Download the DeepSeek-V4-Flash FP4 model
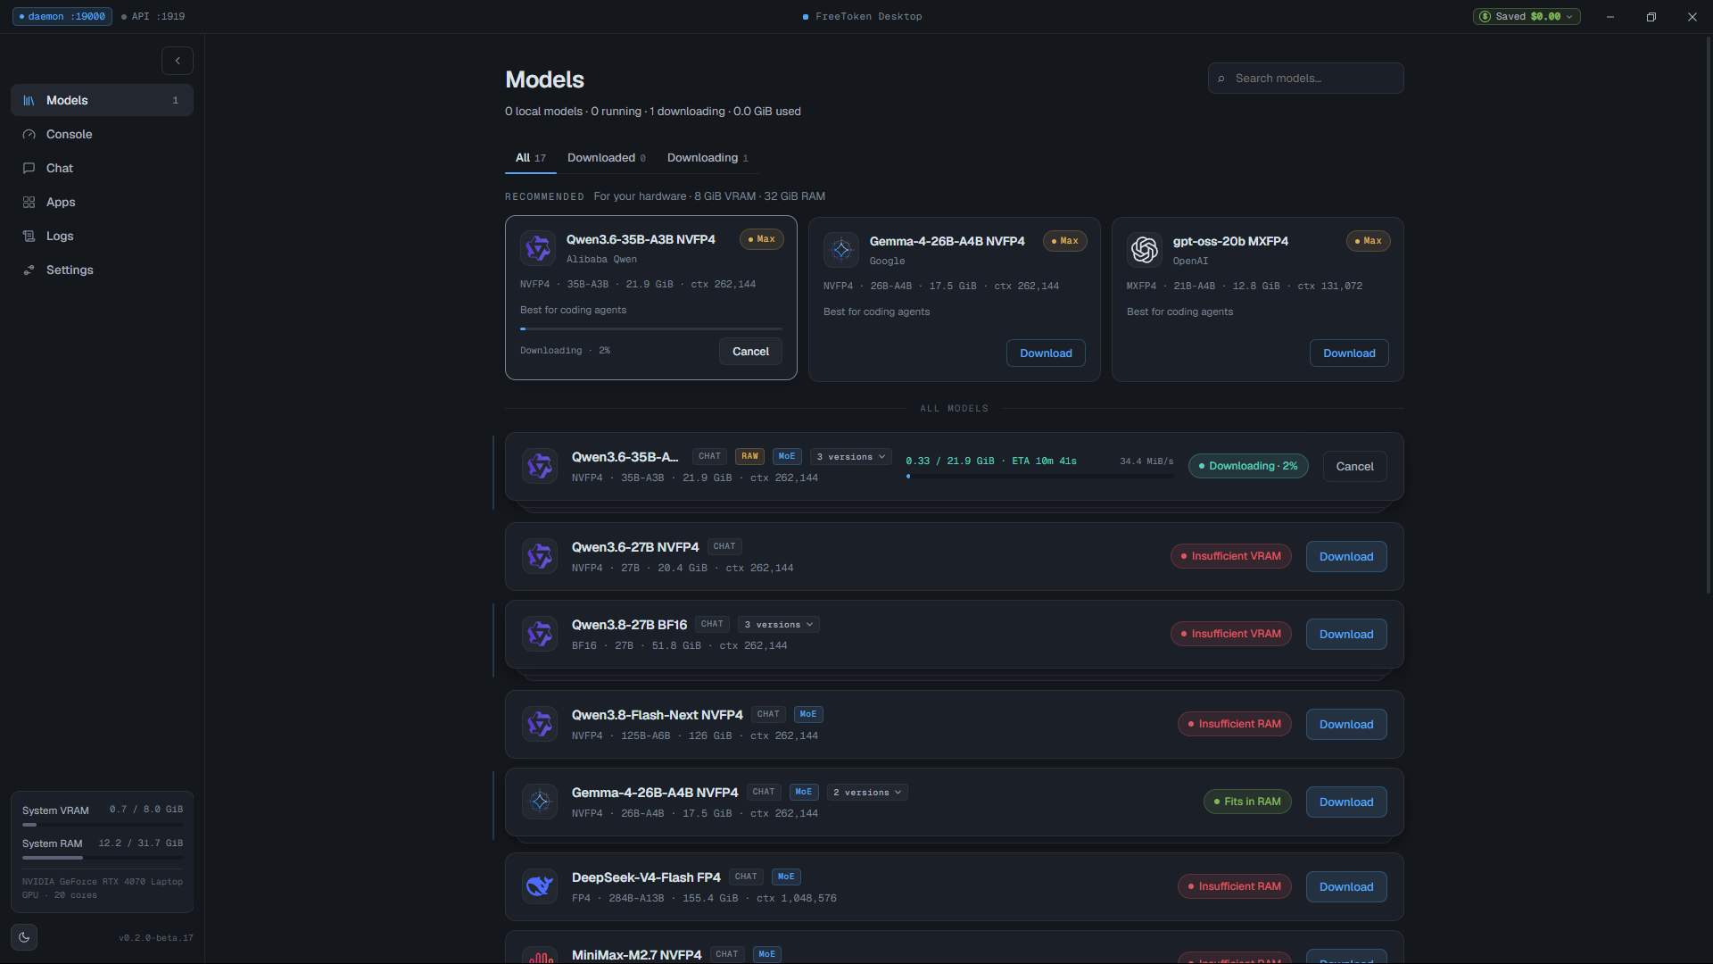Image resolution: width=1713 pixels, height=964 pixels. (1346, 887)
